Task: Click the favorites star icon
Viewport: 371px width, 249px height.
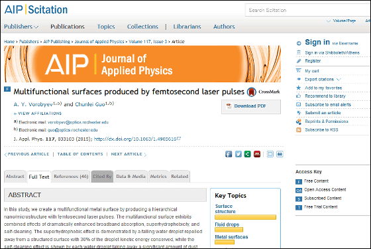Action: [x=299, y=88]
